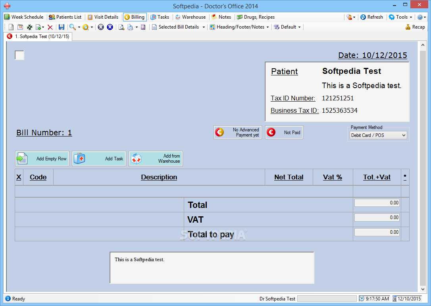Image resolution: width=431 pixels, height=306 pixels.
Task: Click the Add Empty Row button
Action: 42,159
